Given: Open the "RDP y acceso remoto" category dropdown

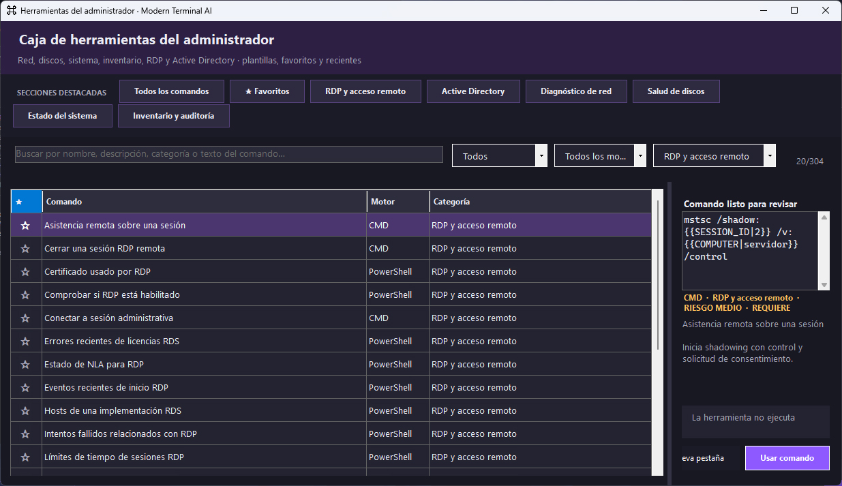Looking at the screenshot, I should point(715,156).
